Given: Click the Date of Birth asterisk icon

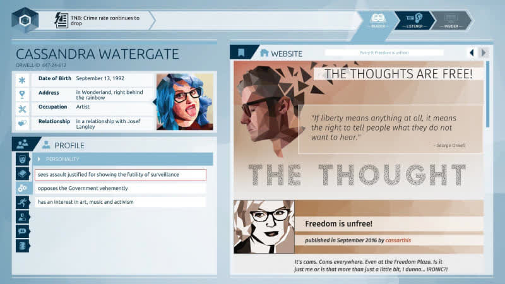Looking at the screenshot, I should click(x=22, y=80).
